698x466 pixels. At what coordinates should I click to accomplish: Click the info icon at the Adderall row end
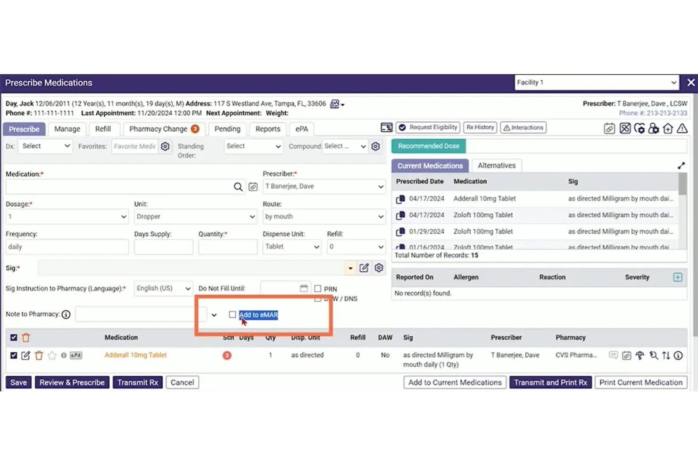(x=678, y=356)
